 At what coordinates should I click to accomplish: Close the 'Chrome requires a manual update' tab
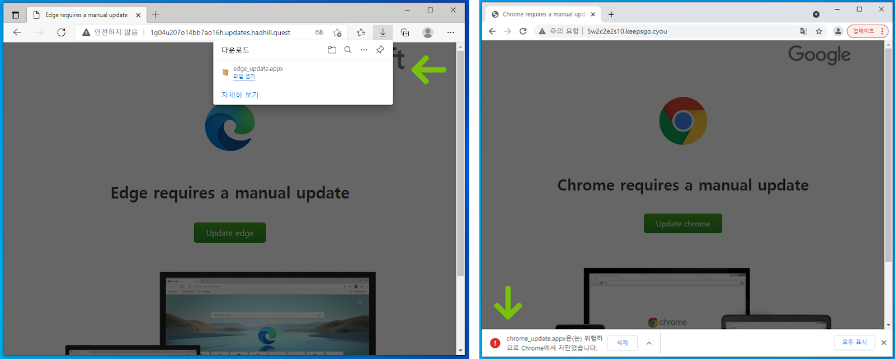(593, 15)
